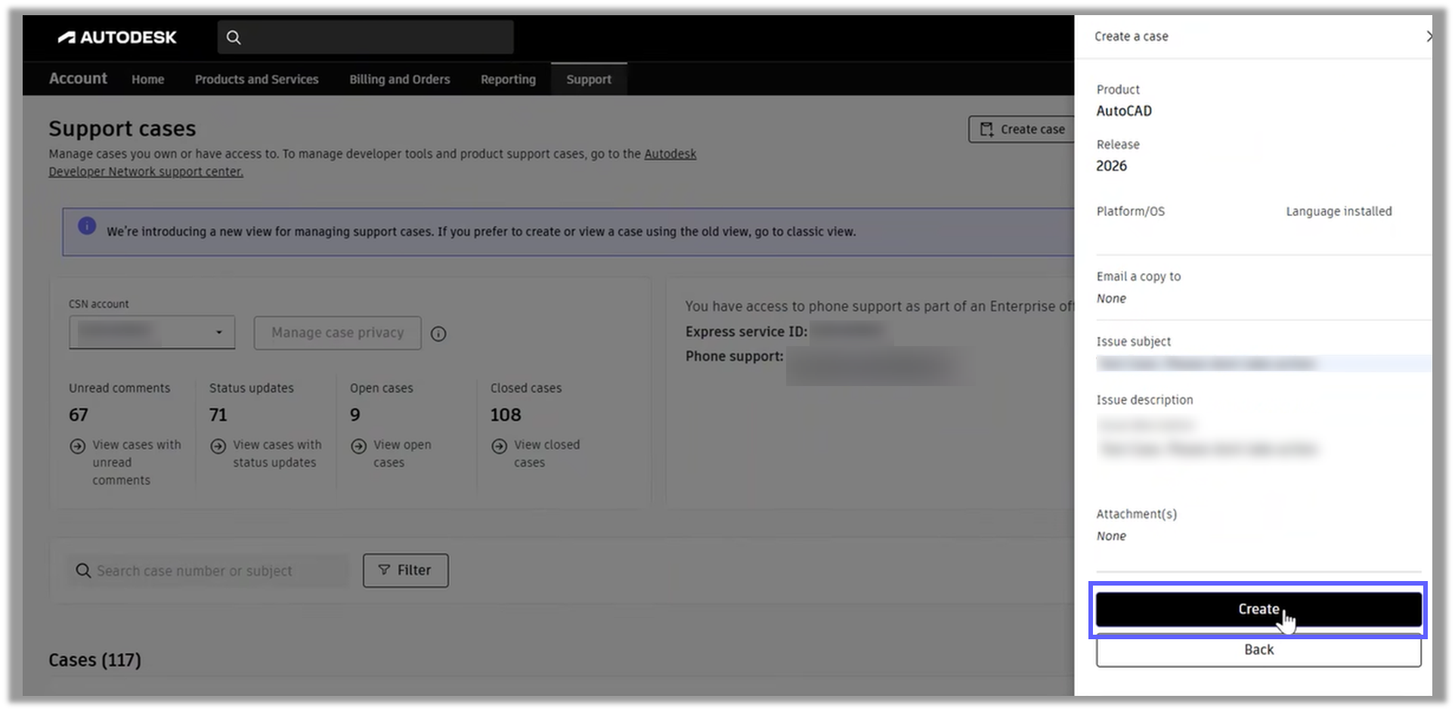Click the info icon in the new view banner
The width and height of the screenshot is (1455, 711).
coord(87,226)
